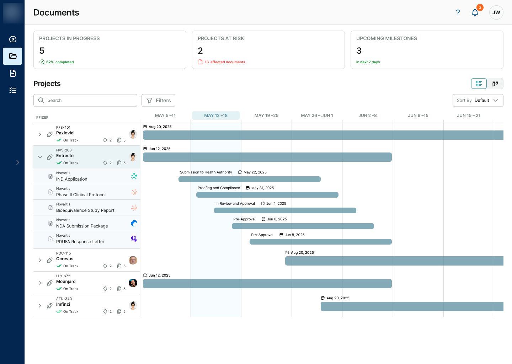Switch to list timeline view
This screenshot has height=364, width=512.
click(x=479, y=84)
